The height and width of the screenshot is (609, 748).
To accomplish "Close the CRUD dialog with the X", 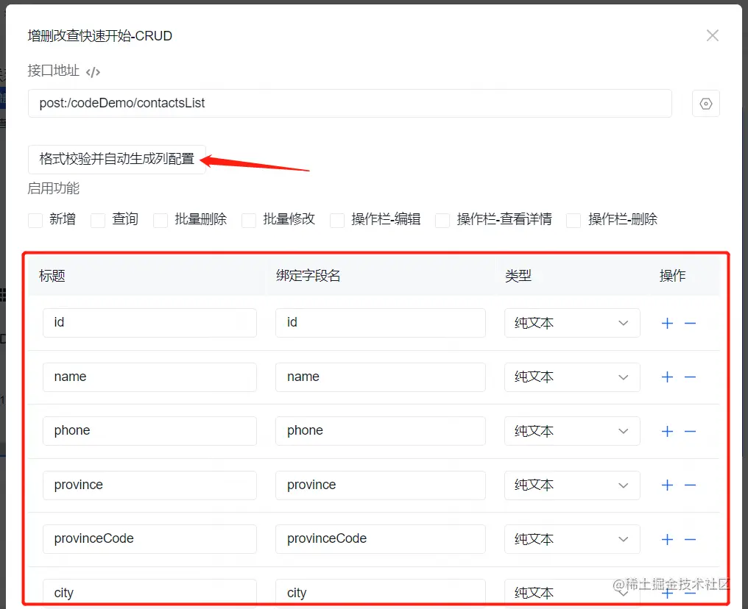I will [712, 35].
